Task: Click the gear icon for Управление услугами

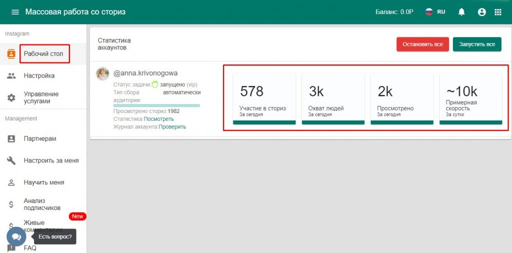Action: (x=11, y=97)
